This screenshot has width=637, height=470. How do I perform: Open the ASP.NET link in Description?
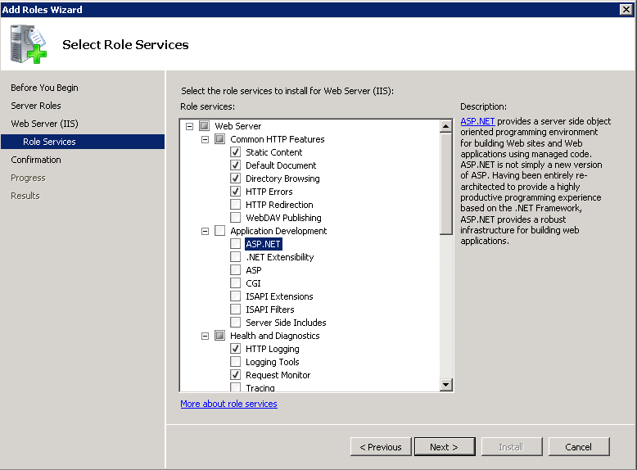click(x=477, y=121)
